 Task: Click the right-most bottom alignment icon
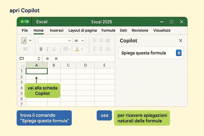(108, 49)
